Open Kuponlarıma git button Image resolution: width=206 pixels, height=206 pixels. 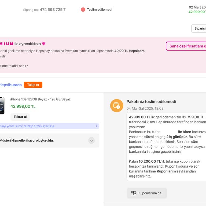147,193
